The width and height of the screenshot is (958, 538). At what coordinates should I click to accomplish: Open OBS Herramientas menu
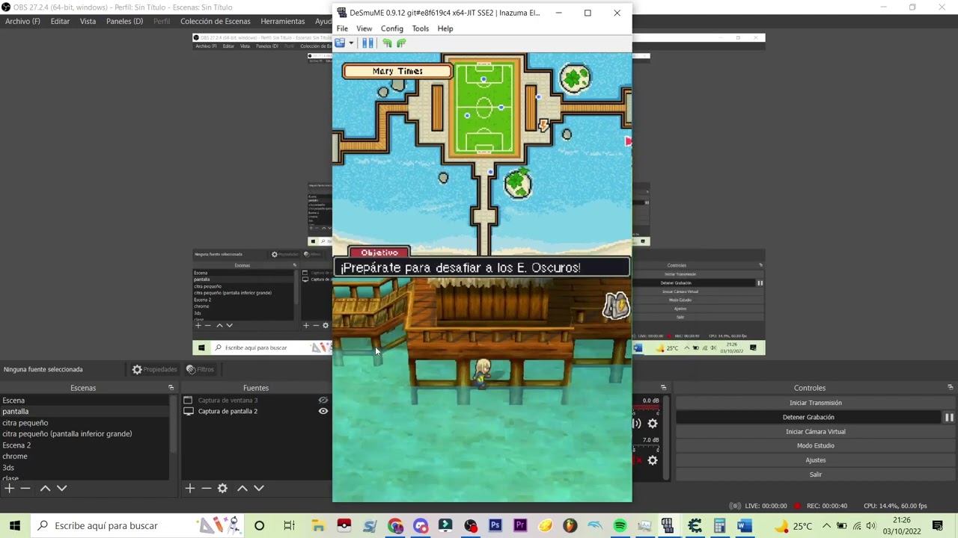tap(283, 21)
